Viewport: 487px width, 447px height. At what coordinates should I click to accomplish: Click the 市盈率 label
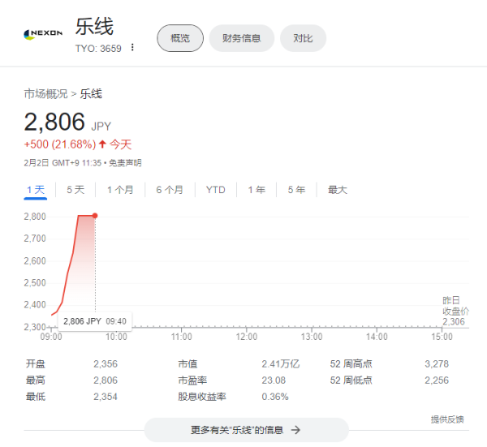[192, 380]
